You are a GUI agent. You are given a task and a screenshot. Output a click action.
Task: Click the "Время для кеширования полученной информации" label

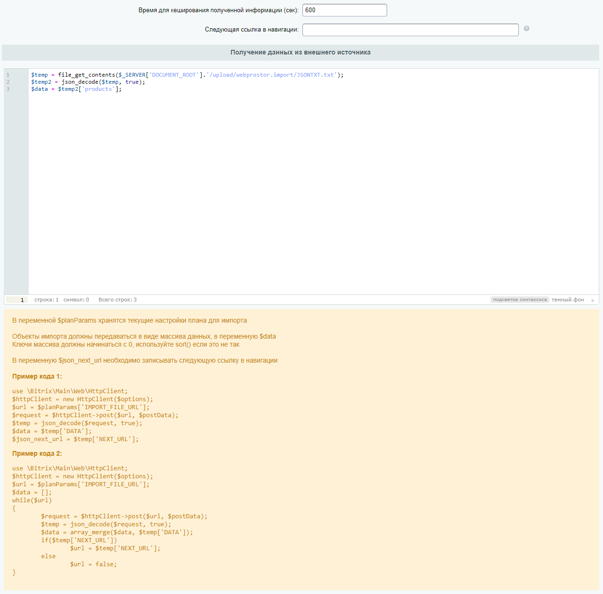point(219,10)
